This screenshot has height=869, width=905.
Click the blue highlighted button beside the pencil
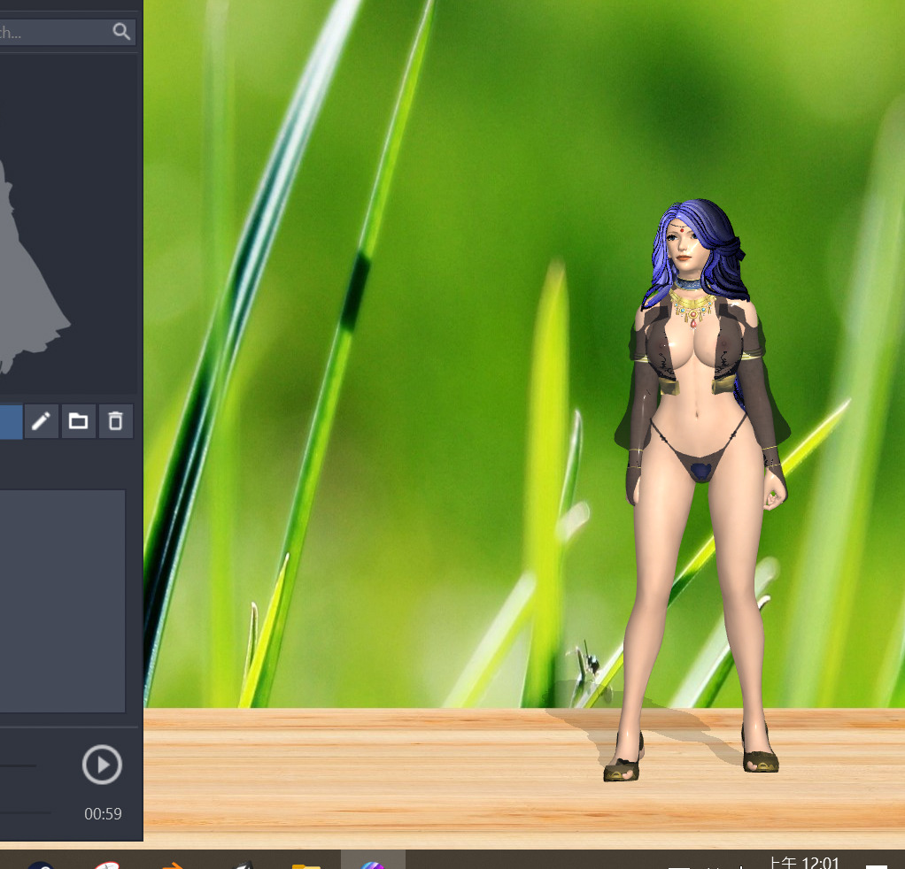(x=11, y=421)
